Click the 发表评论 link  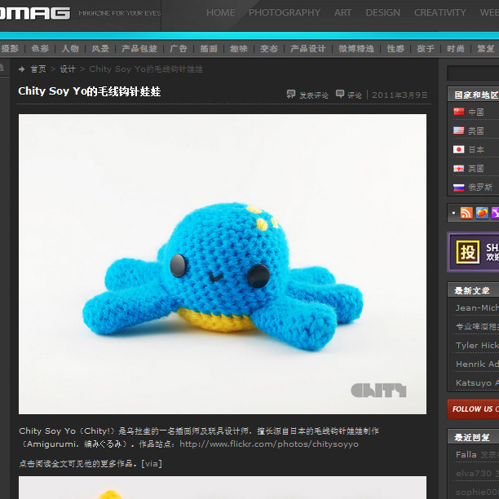[313, 95]
